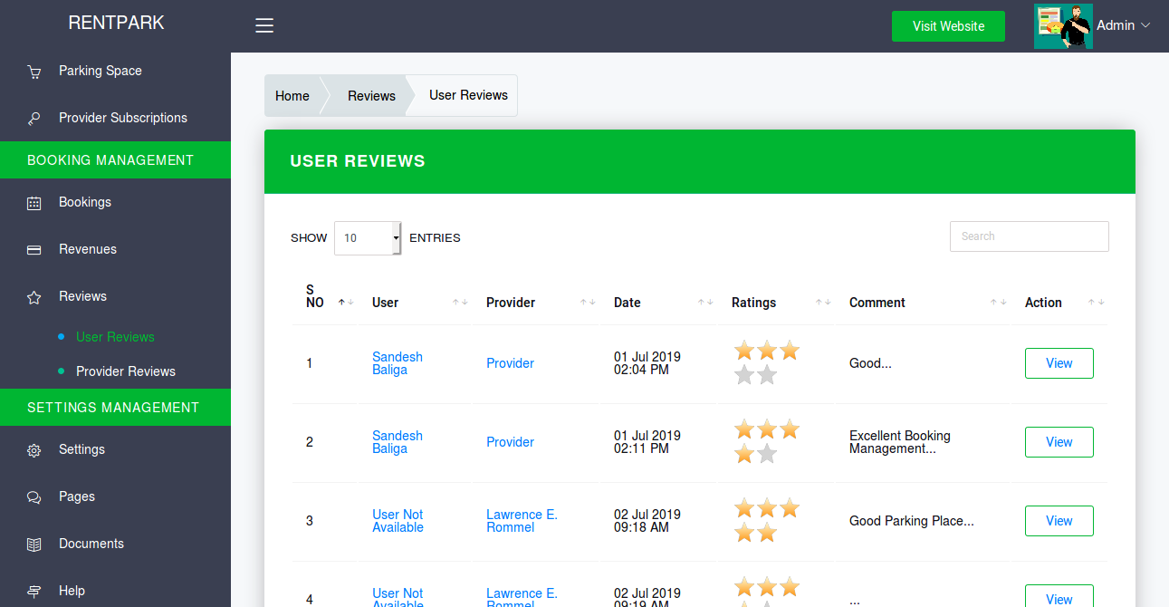Open Provider link in row 1
The image size is (1169, 607).
click(510, 363)
